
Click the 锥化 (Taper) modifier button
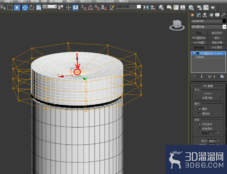(217, 38)
